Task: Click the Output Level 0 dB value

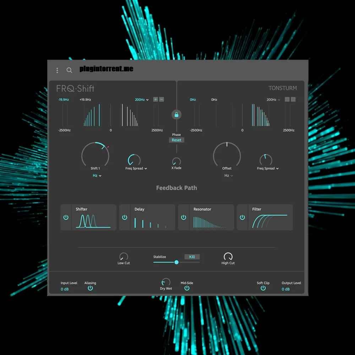Action: (285, 289)
